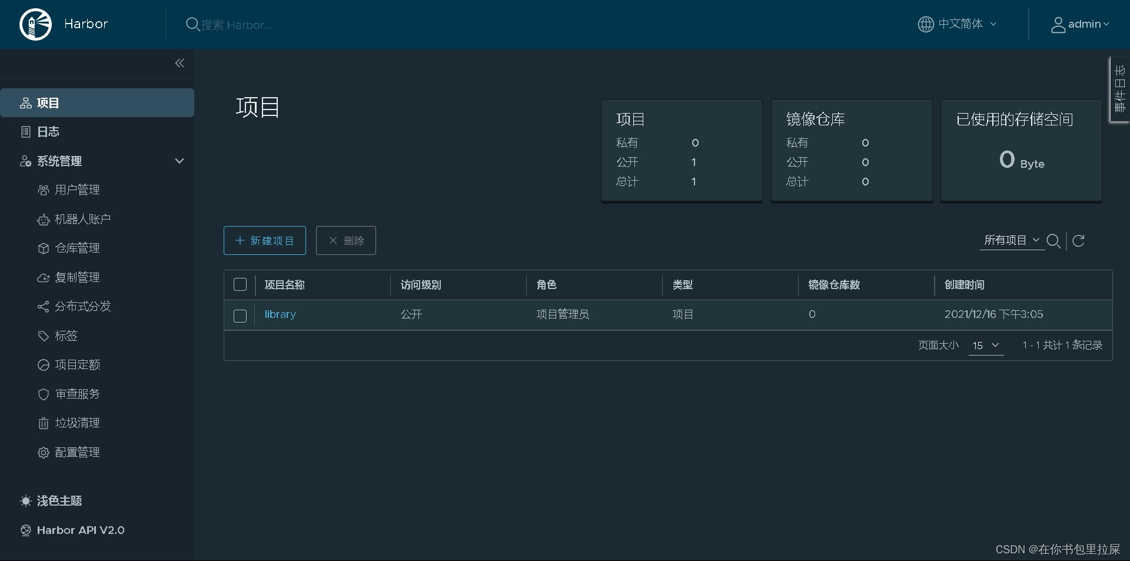
Task: Click the 已使用的存储空间 card title
Action: (x=1015, y=119)
